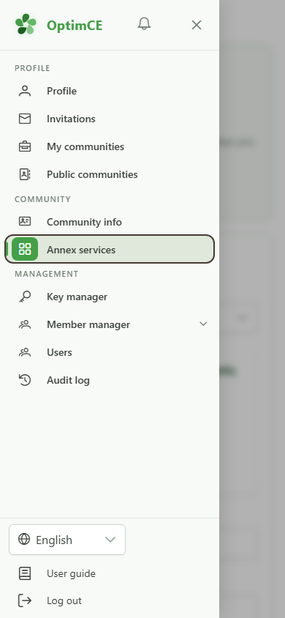Click the Users people icon
This screenshot has width=285, height=618.
(25, 352)
